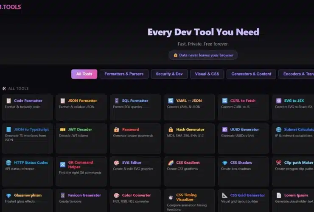Click 'Find the right Git commands' text
Viewport: 314px width, 212px height.
pos(80,173)
